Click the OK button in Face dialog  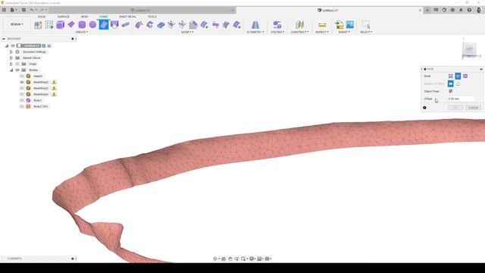tap(455, 108)
